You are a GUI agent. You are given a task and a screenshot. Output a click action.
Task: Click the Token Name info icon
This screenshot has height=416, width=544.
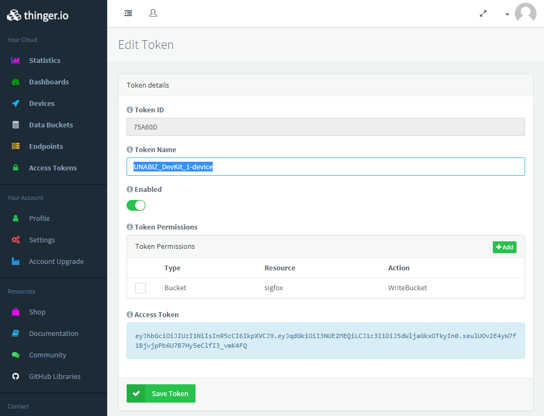(x=130, y=149)
